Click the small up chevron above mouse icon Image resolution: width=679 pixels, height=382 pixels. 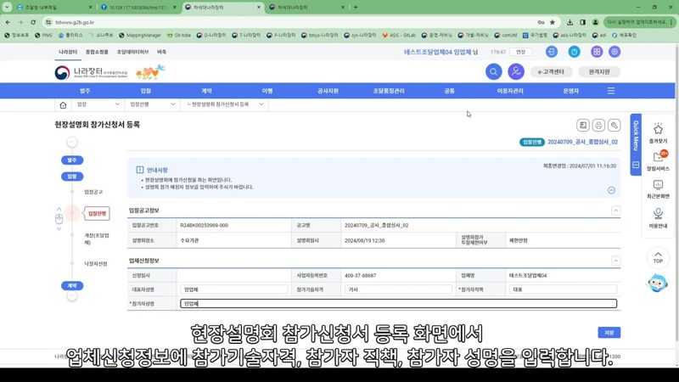tap(59, 209)
